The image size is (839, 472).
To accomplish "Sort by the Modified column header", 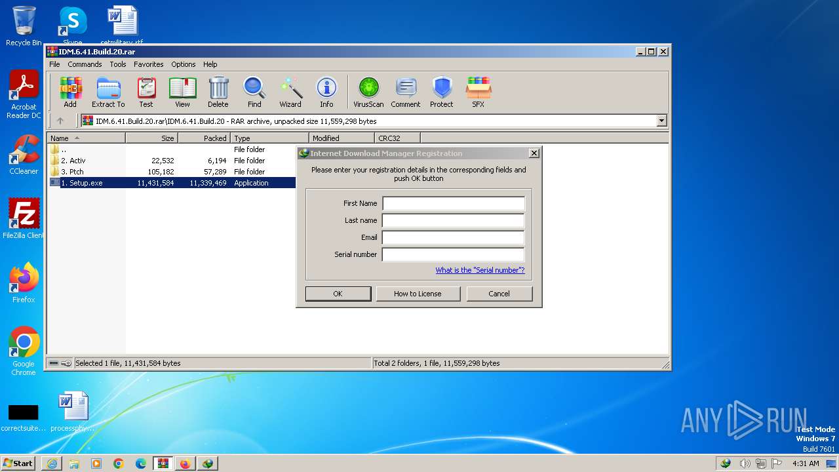I will [x=341, y=138].
